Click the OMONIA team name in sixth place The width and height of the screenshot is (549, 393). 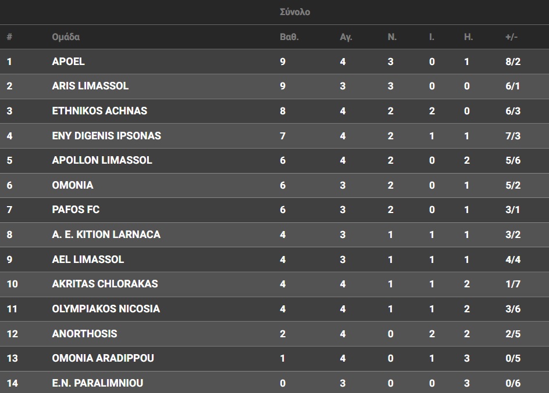point(73,185)
